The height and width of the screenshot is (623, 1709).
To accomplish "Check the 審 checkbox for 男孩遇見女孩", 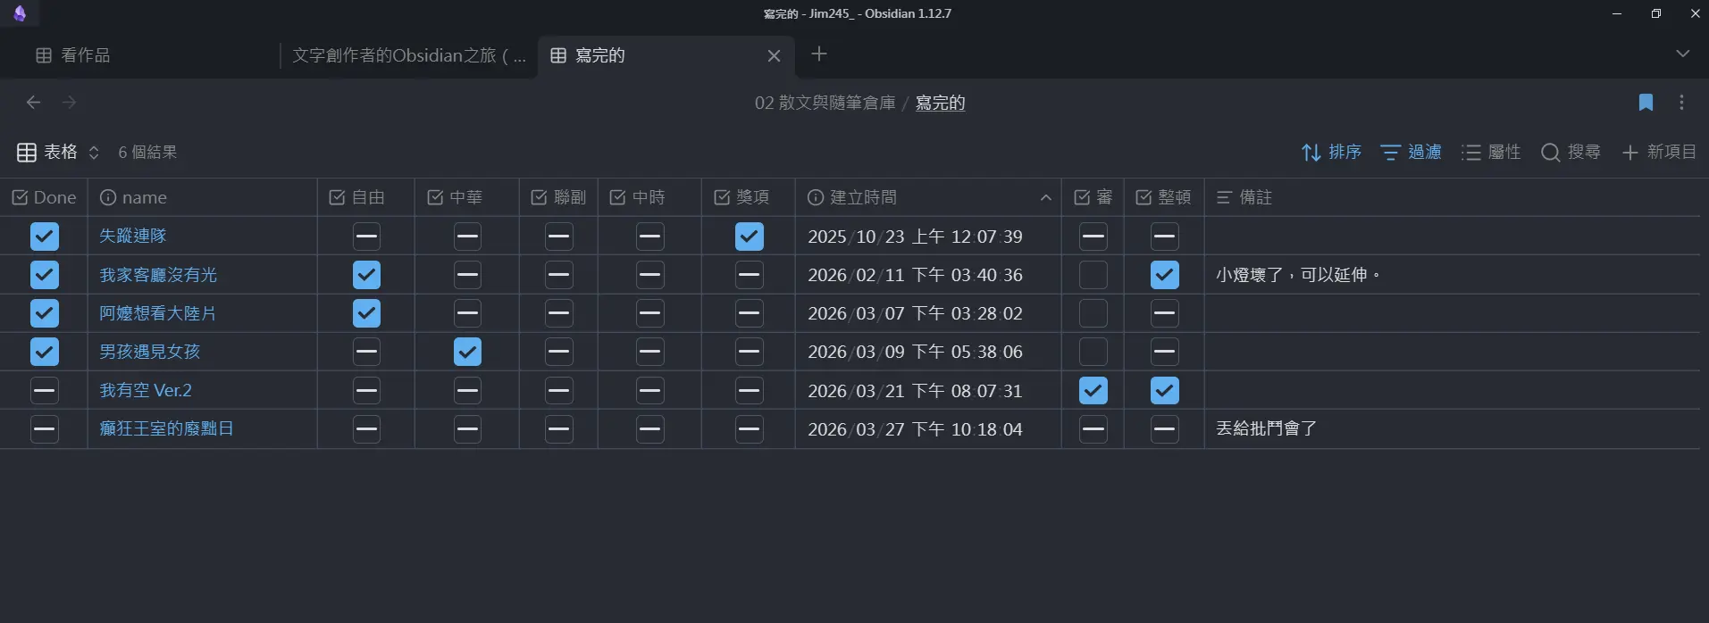I will 1093,352.
